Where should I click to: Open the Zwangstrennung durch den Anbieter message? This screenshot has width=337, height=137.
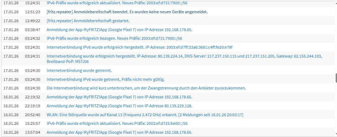[146, 88]
